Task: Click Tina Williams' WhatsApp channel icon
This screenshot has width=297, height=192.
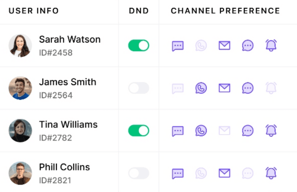Action: [x=201, y=130]
